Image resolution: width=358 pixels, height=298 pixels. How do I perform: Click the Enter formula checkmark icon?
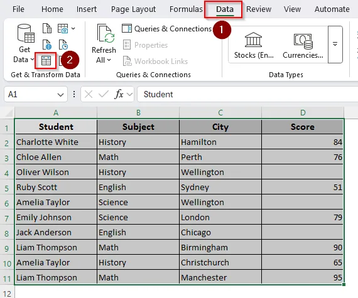tap(104, 94)
